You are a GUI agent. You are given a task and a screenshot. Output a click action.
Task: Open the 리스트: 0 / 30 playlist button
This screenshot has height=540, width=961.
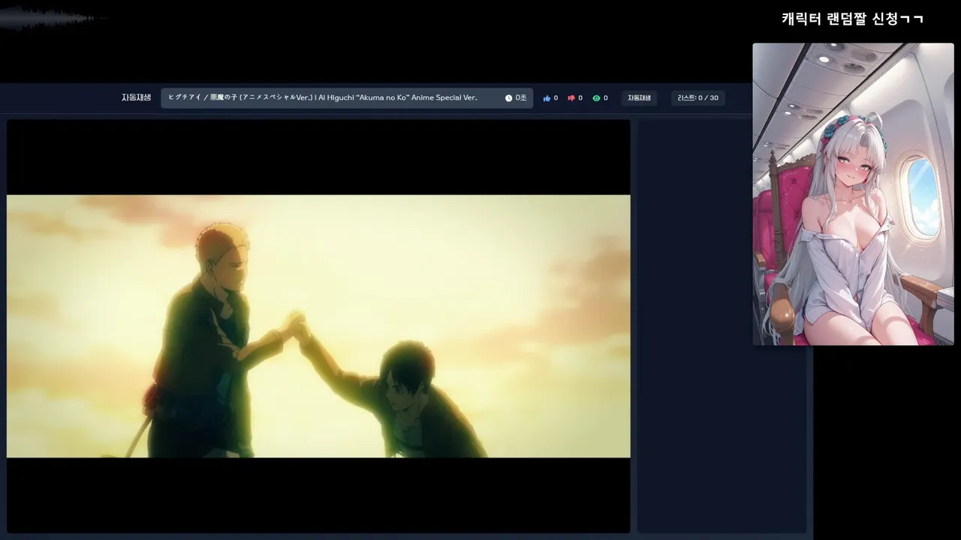point(697,98)
